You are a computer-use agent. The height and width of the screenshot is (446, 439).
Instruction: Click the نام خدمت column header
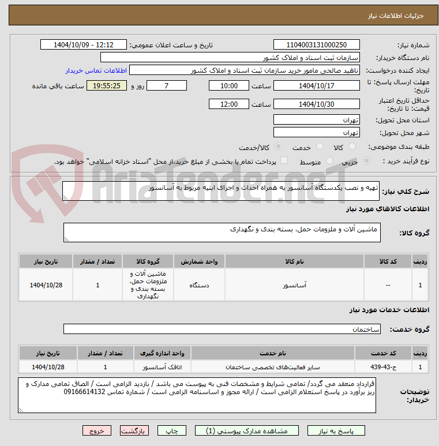(273, 353)
